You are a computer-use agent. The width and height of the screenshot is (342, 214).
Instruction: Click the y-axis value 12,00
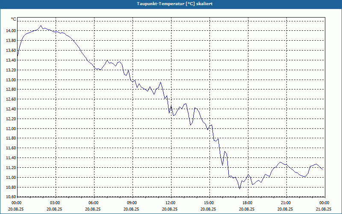point(11,129)
